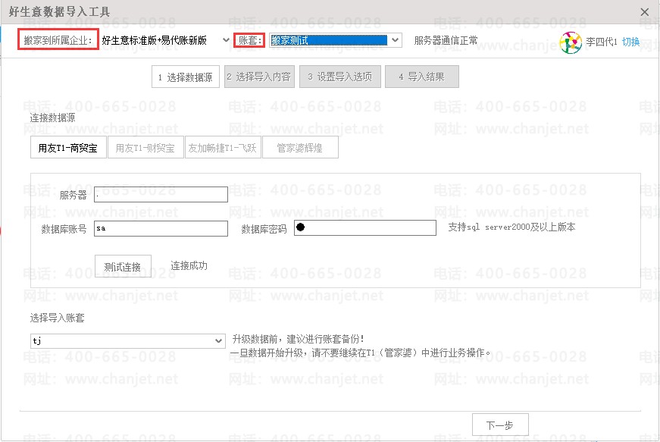
Task: Expand the 选择导入账套 dropdown showing tj
Action: point(127,341)
